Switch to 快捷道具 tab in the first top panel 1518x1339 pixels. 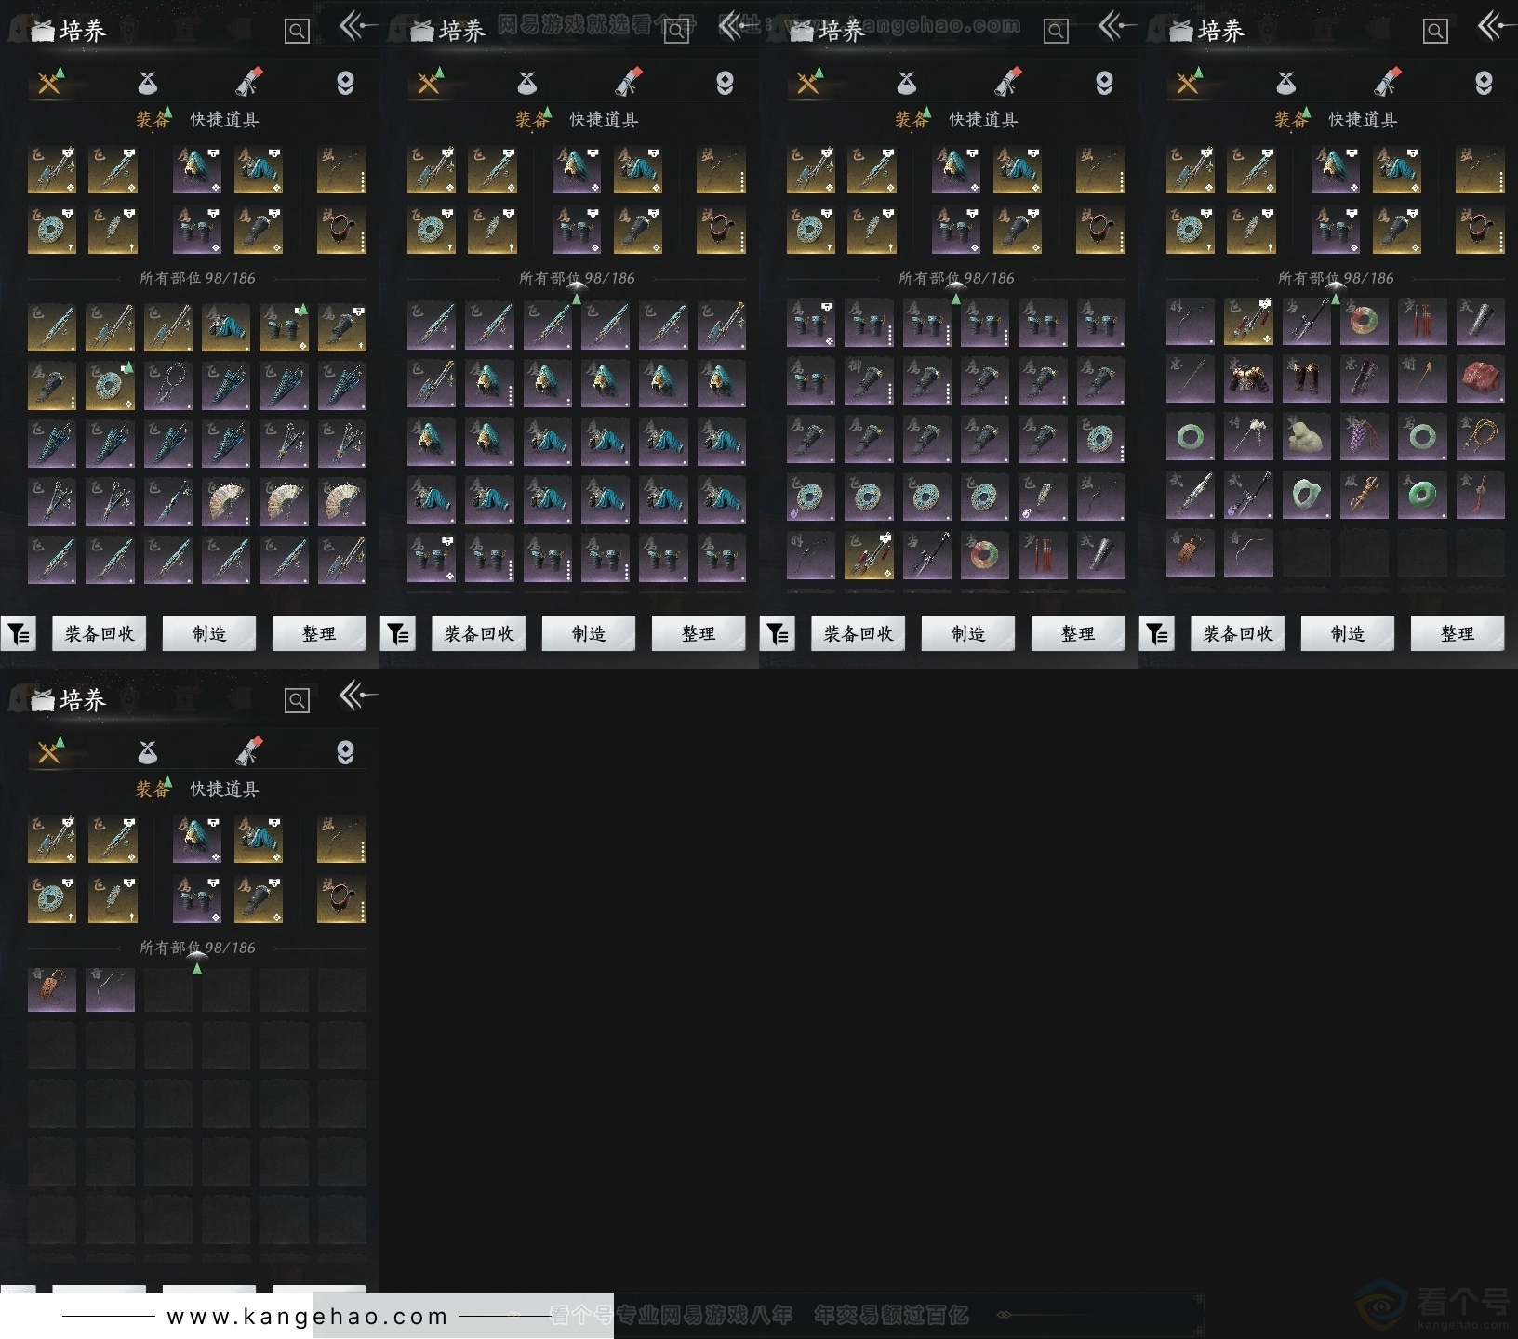click(x=224, y=120)
